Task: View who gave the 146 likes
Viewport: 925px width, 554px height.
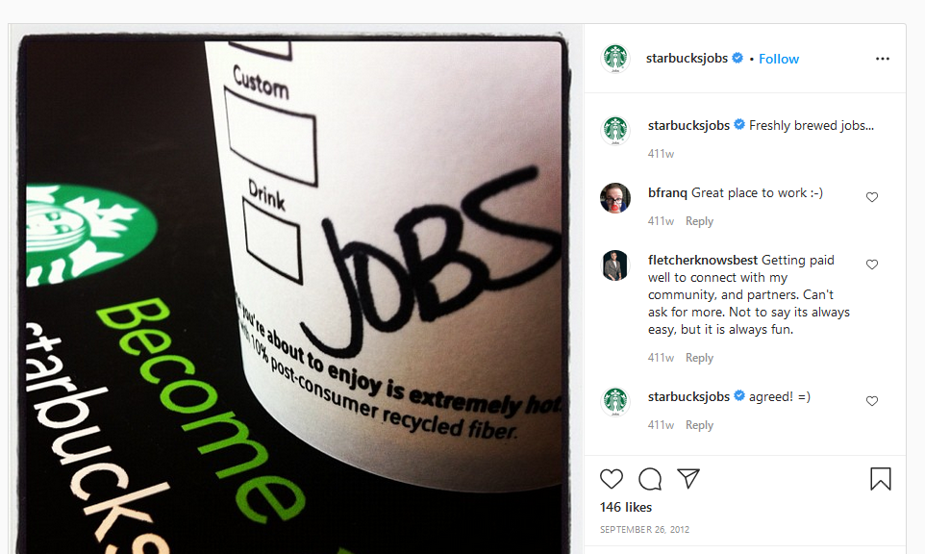Action: 626,507
